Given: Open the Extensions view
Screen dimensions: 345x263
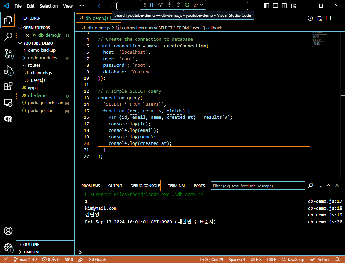Looking at the screenshot, I should [x=8, y=86].
